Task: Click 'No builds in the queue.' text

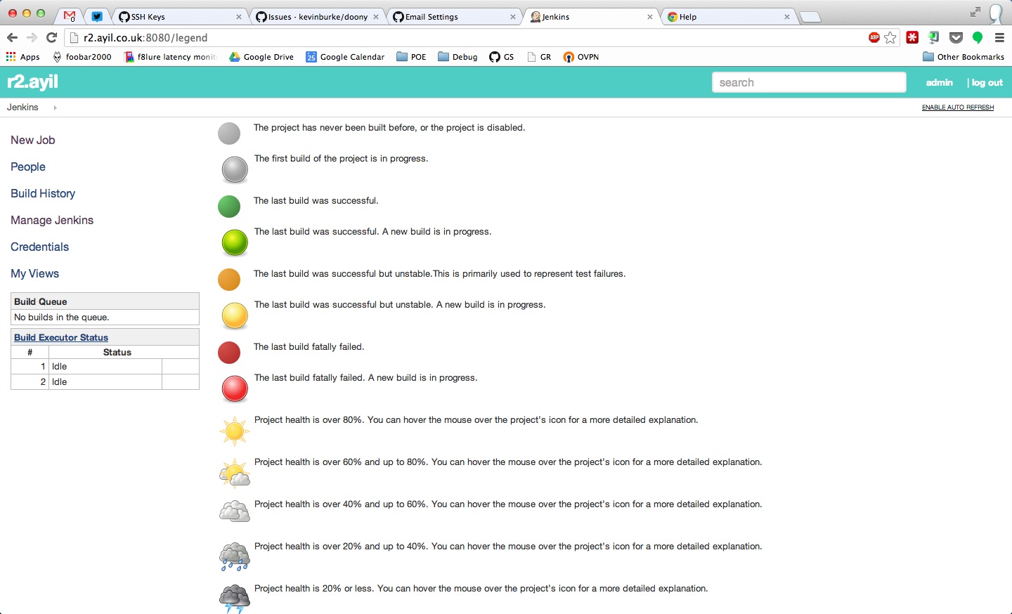Action: (x=62, y=318)
